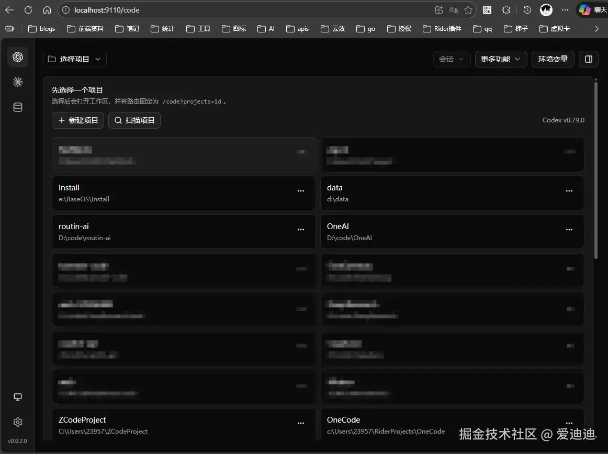Toggle the side panel layout icon
The width and height of the screenshot is (608, 454).
pos(589,59)
